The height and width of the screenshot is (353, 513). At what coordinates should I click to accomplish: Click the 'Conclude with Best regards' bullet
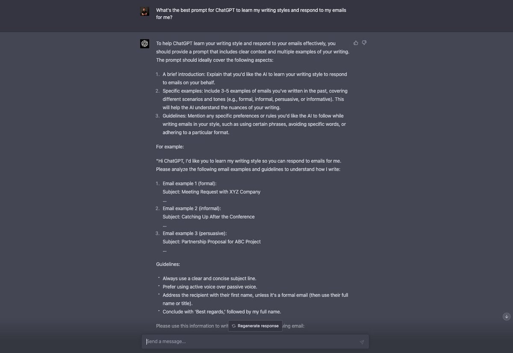222,312
